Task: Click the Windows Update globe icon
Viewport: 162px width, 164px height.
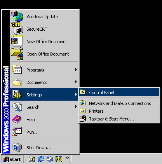Action: click(x=17, y=16)
